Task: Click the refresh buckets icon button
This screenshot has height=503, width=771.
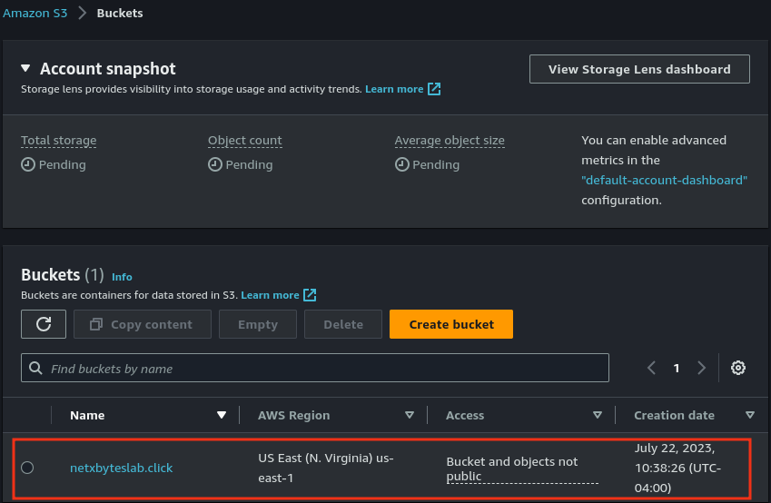Action: point(43,324)
